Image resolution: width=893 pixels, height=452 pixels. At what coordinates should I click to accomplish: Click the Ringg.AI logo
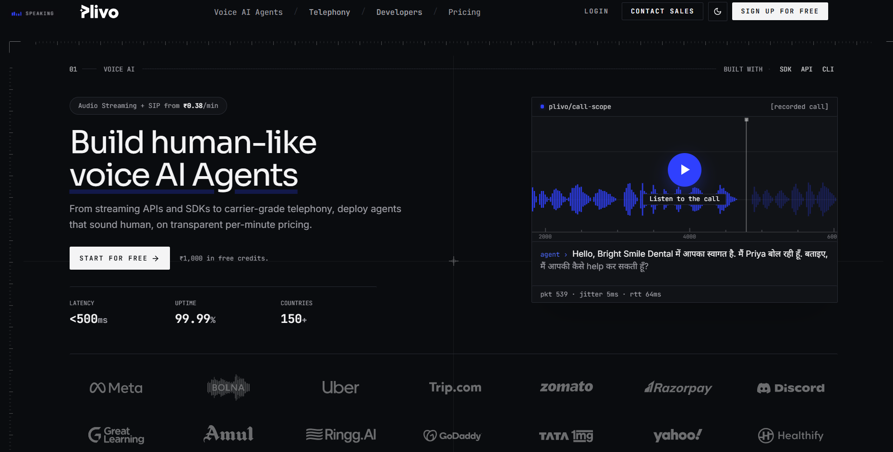[x=341, y=435]
